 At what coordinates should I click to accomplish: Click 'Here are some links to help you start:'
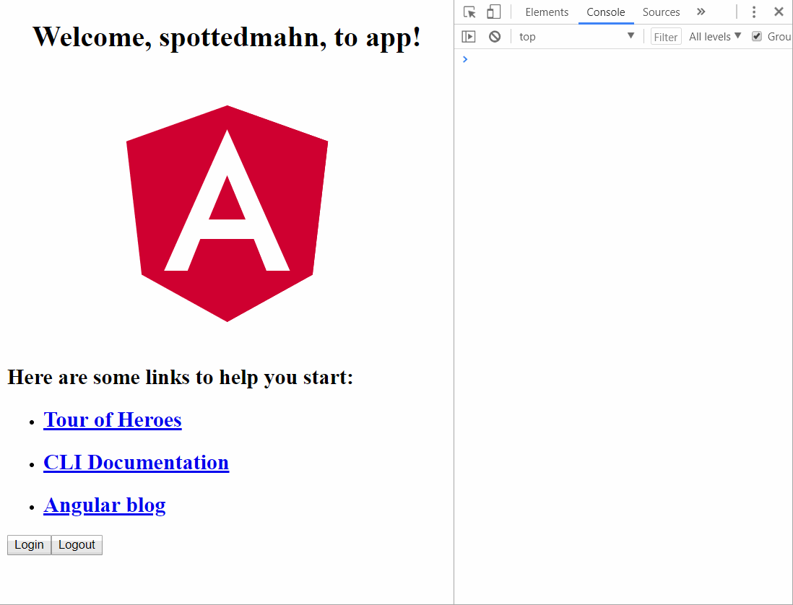point(180,377)
